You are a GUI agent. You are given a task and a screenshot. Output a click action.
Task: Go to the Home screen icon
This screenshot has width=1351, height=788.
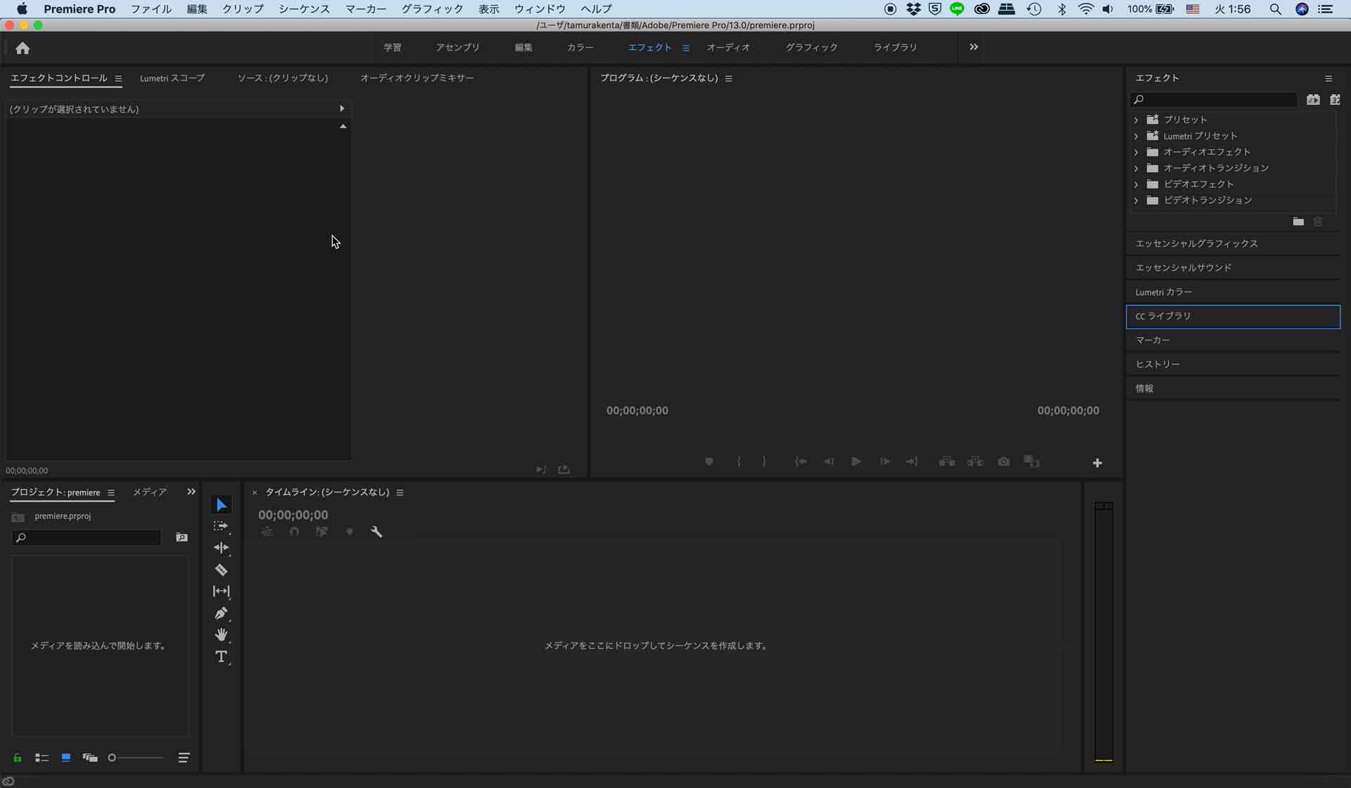[x=23, y=48]
